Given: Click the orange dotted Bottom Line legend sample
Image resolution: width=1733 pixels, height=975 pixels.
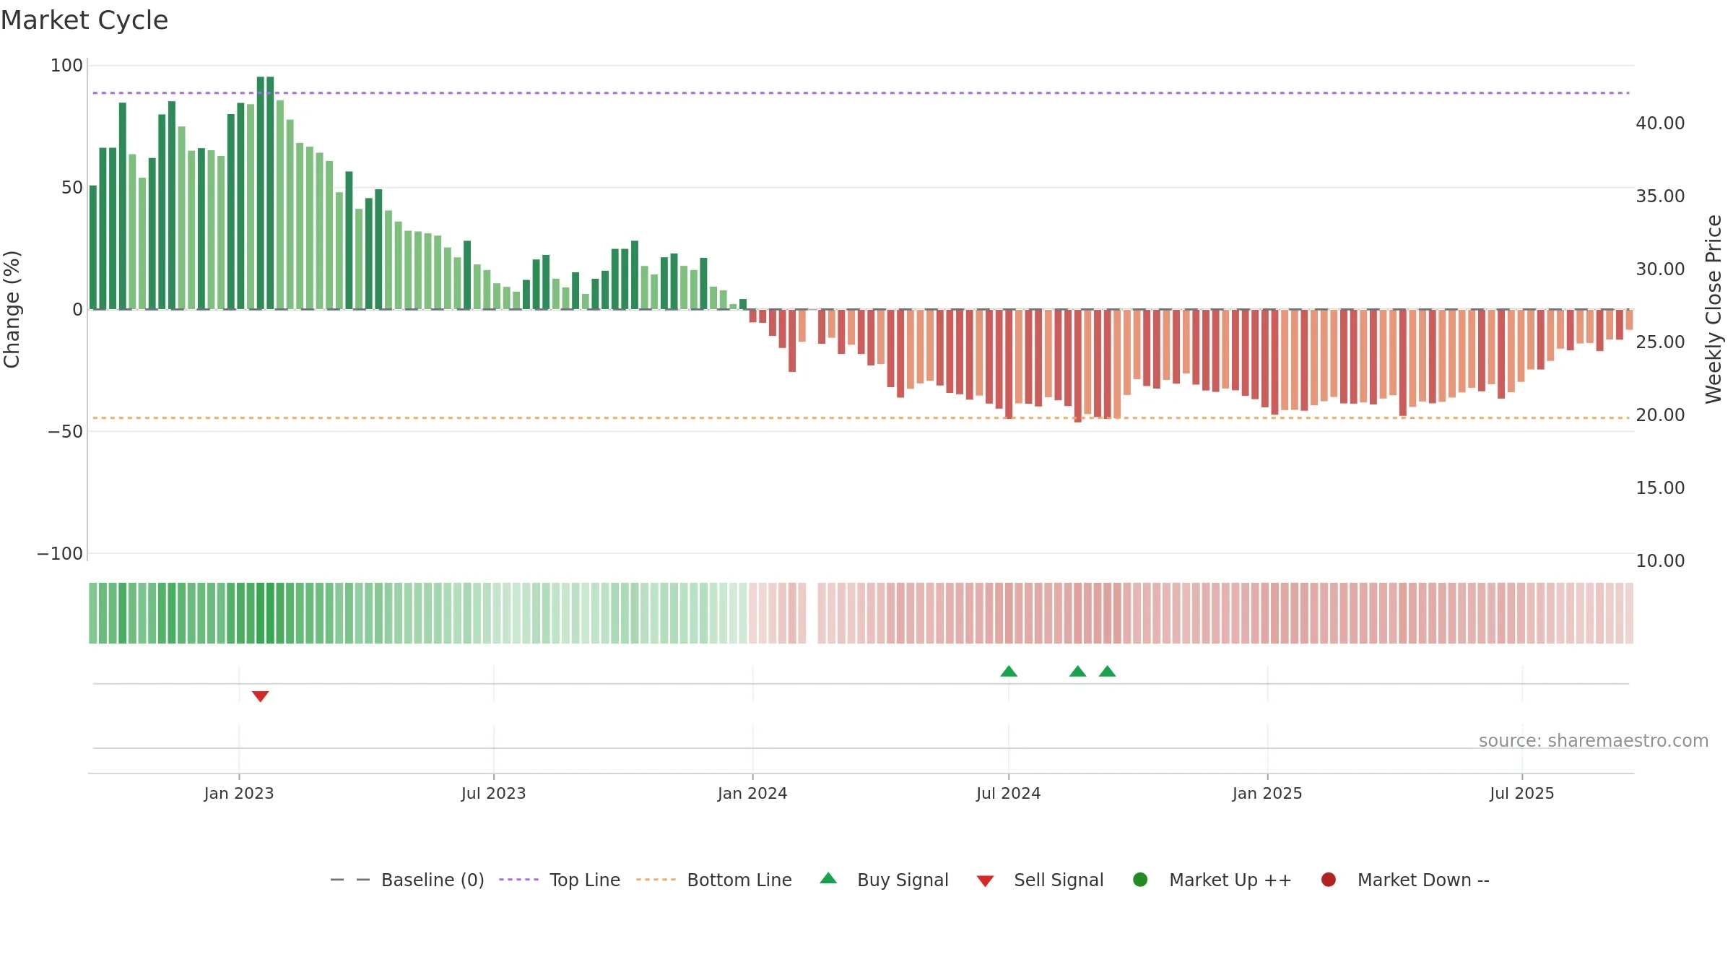Looking at the screenshot, I should point(656,880).
